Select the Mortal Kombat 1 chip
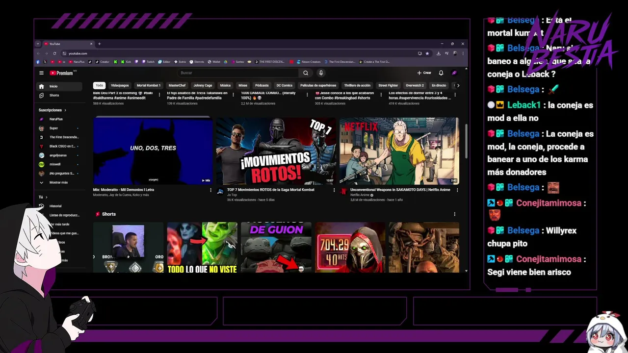 (149, 85)
